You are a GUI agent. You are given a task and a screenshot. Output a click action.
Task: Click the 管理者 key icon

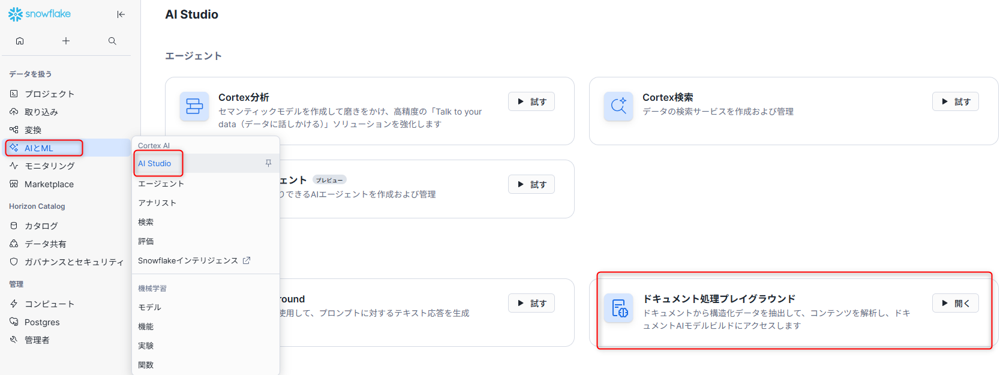(14, 340)
